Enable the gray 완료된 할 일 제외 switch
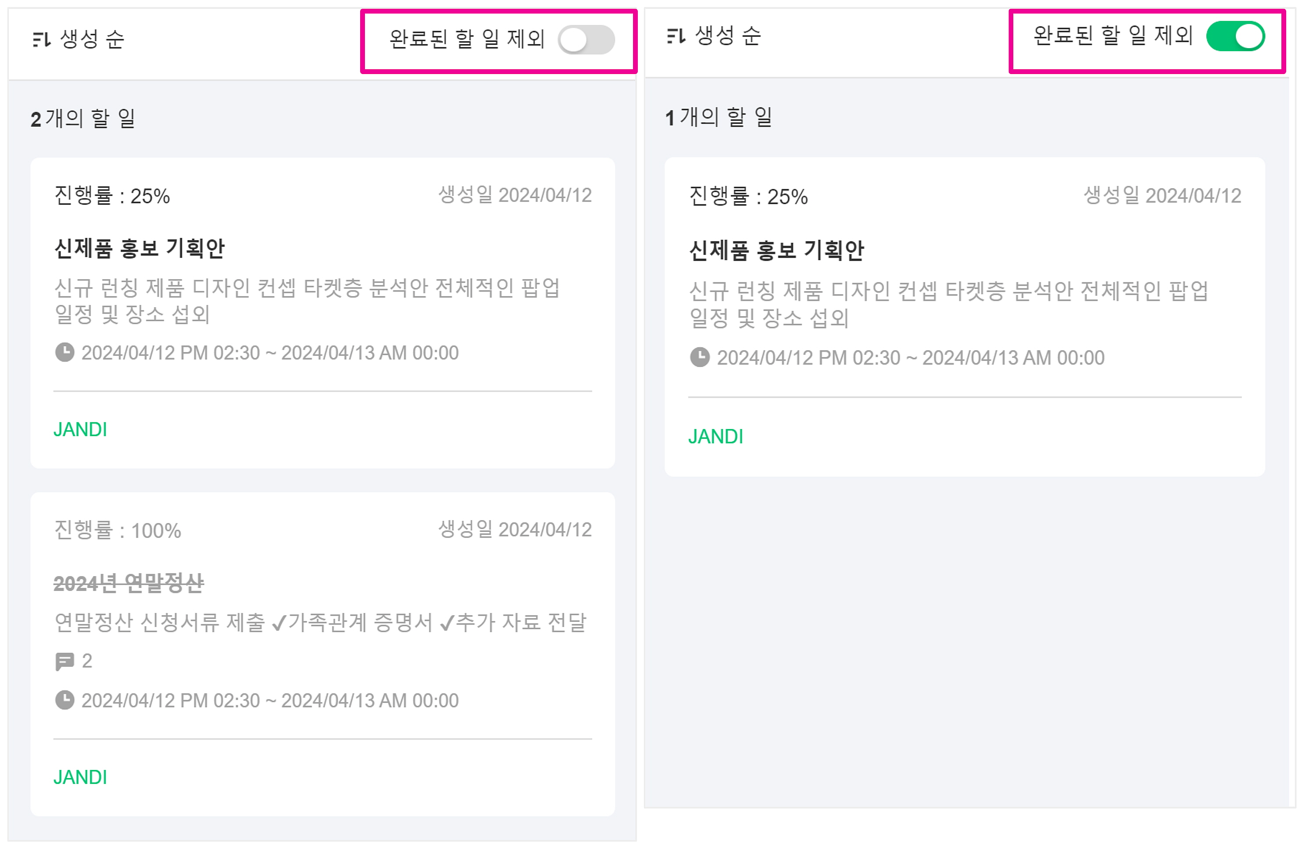The width and height of the screenshot is (1309, 850). click(586, 40)
